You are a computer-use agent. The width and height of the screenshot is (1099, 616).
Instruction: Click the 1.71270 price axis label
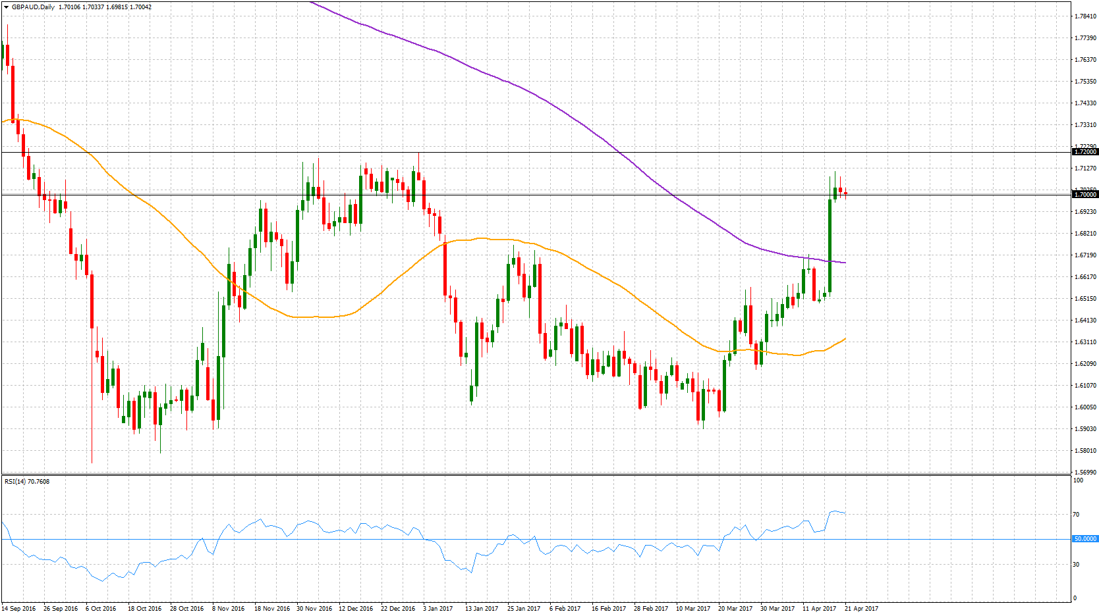(x=1086, y=168)
